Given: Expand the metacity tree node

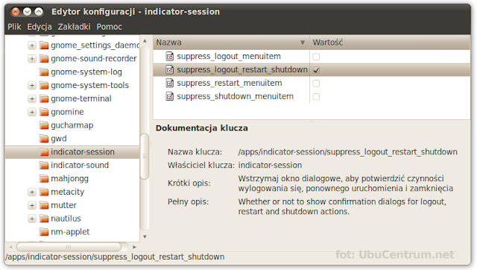Looking at the screenshot, I should (32, 192).
